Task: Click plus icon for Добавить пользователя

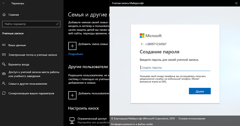Action: tap(72, 95)
